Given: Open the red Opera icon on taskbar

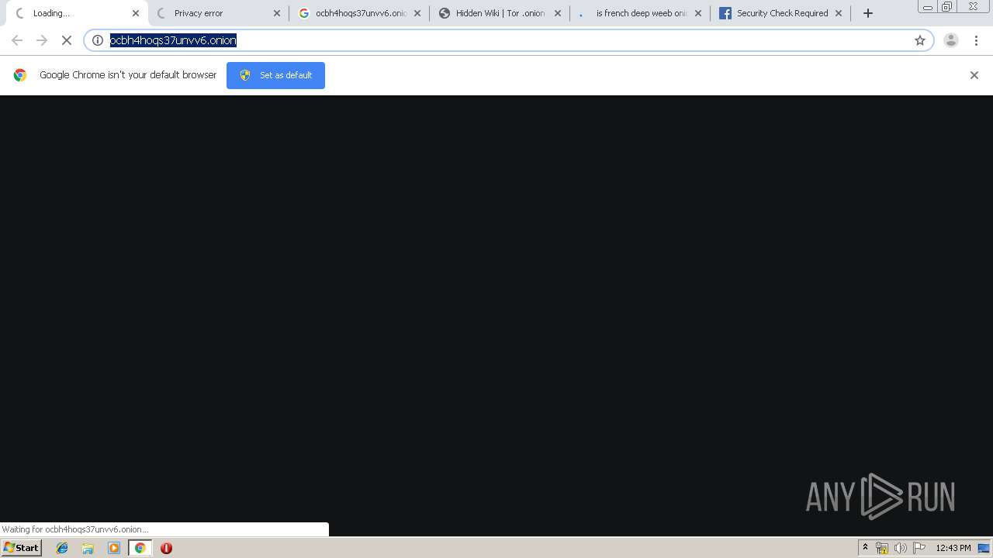Looking at the screenshot, I should coord(166,548).
